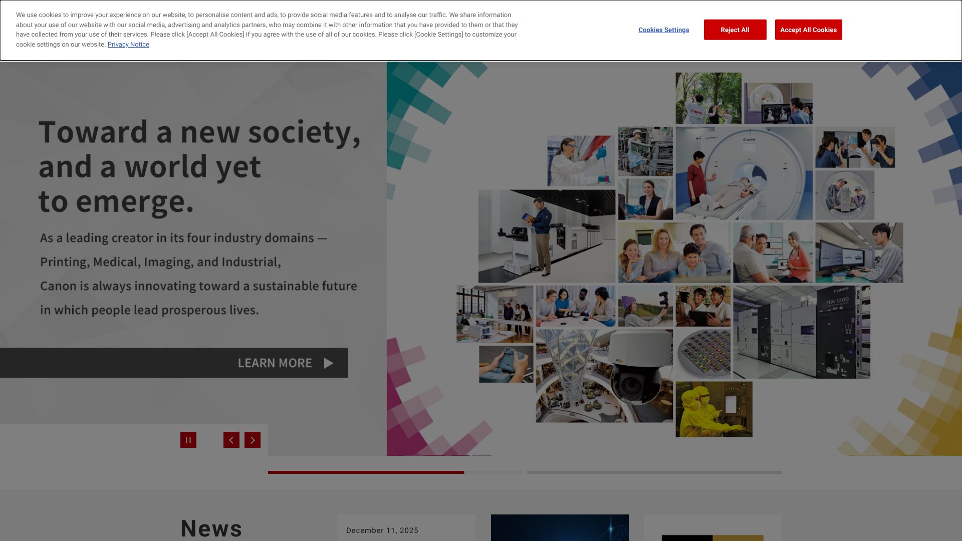This screenshot has height=541, width=962.
Task: Click the MRI scanner patient photo
Action: pos(744,173)
